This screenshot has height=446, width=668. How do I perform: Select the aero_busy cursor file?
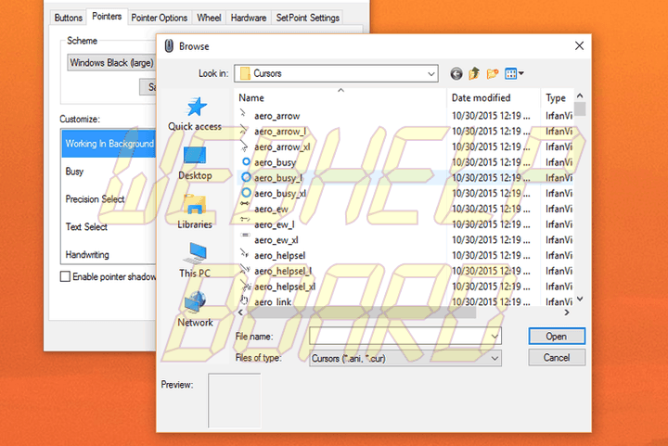point(275,162)
